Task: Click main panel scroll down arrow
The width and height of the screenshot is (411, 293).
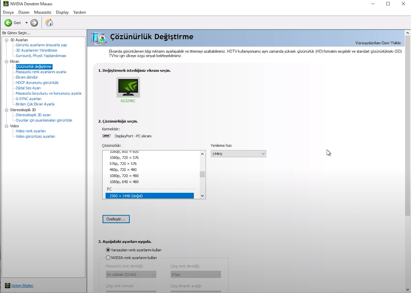Action: click(408, 290)
